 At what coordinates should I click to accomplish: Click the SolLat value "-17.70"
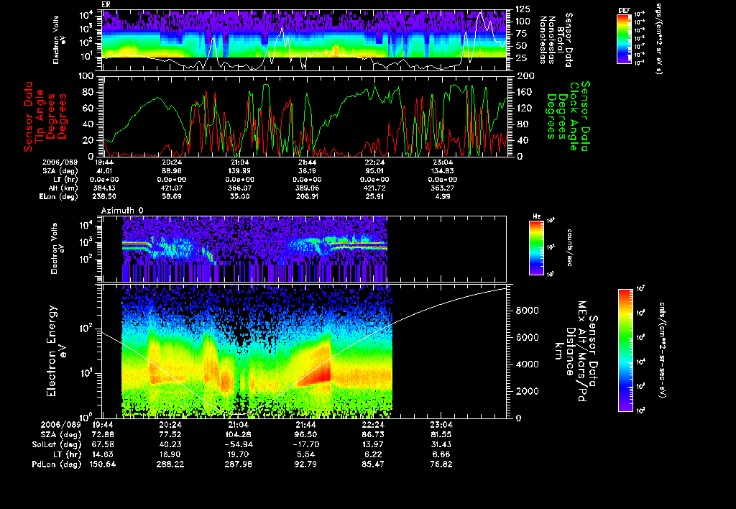(x=305, y=444)
